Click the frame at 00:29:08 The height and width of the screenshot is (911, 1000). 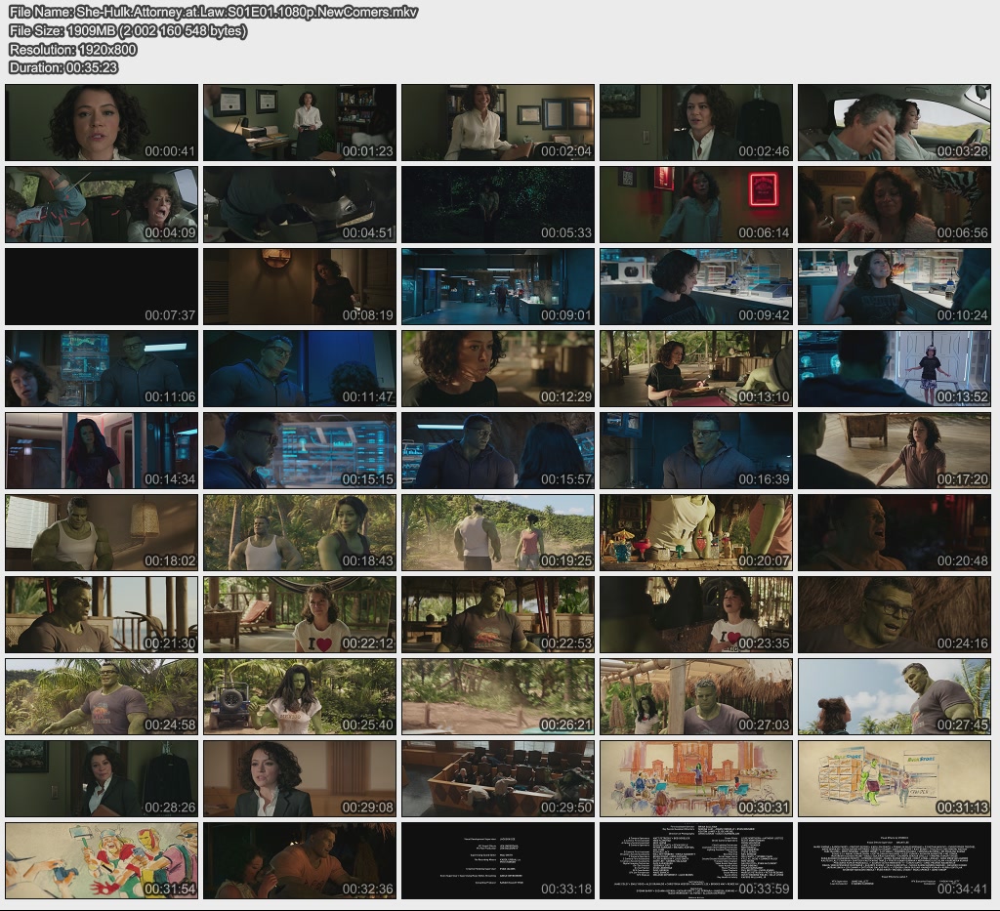click(x=300, y=779)
